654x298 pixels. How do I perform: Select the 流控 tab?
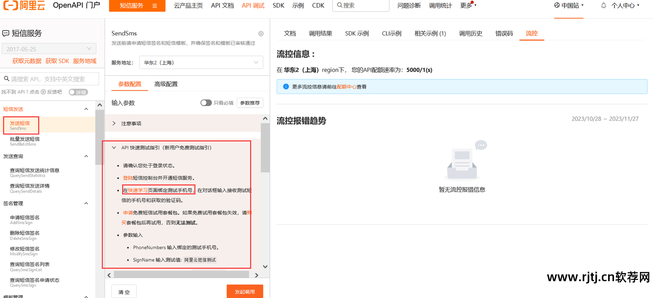[532, 33]
